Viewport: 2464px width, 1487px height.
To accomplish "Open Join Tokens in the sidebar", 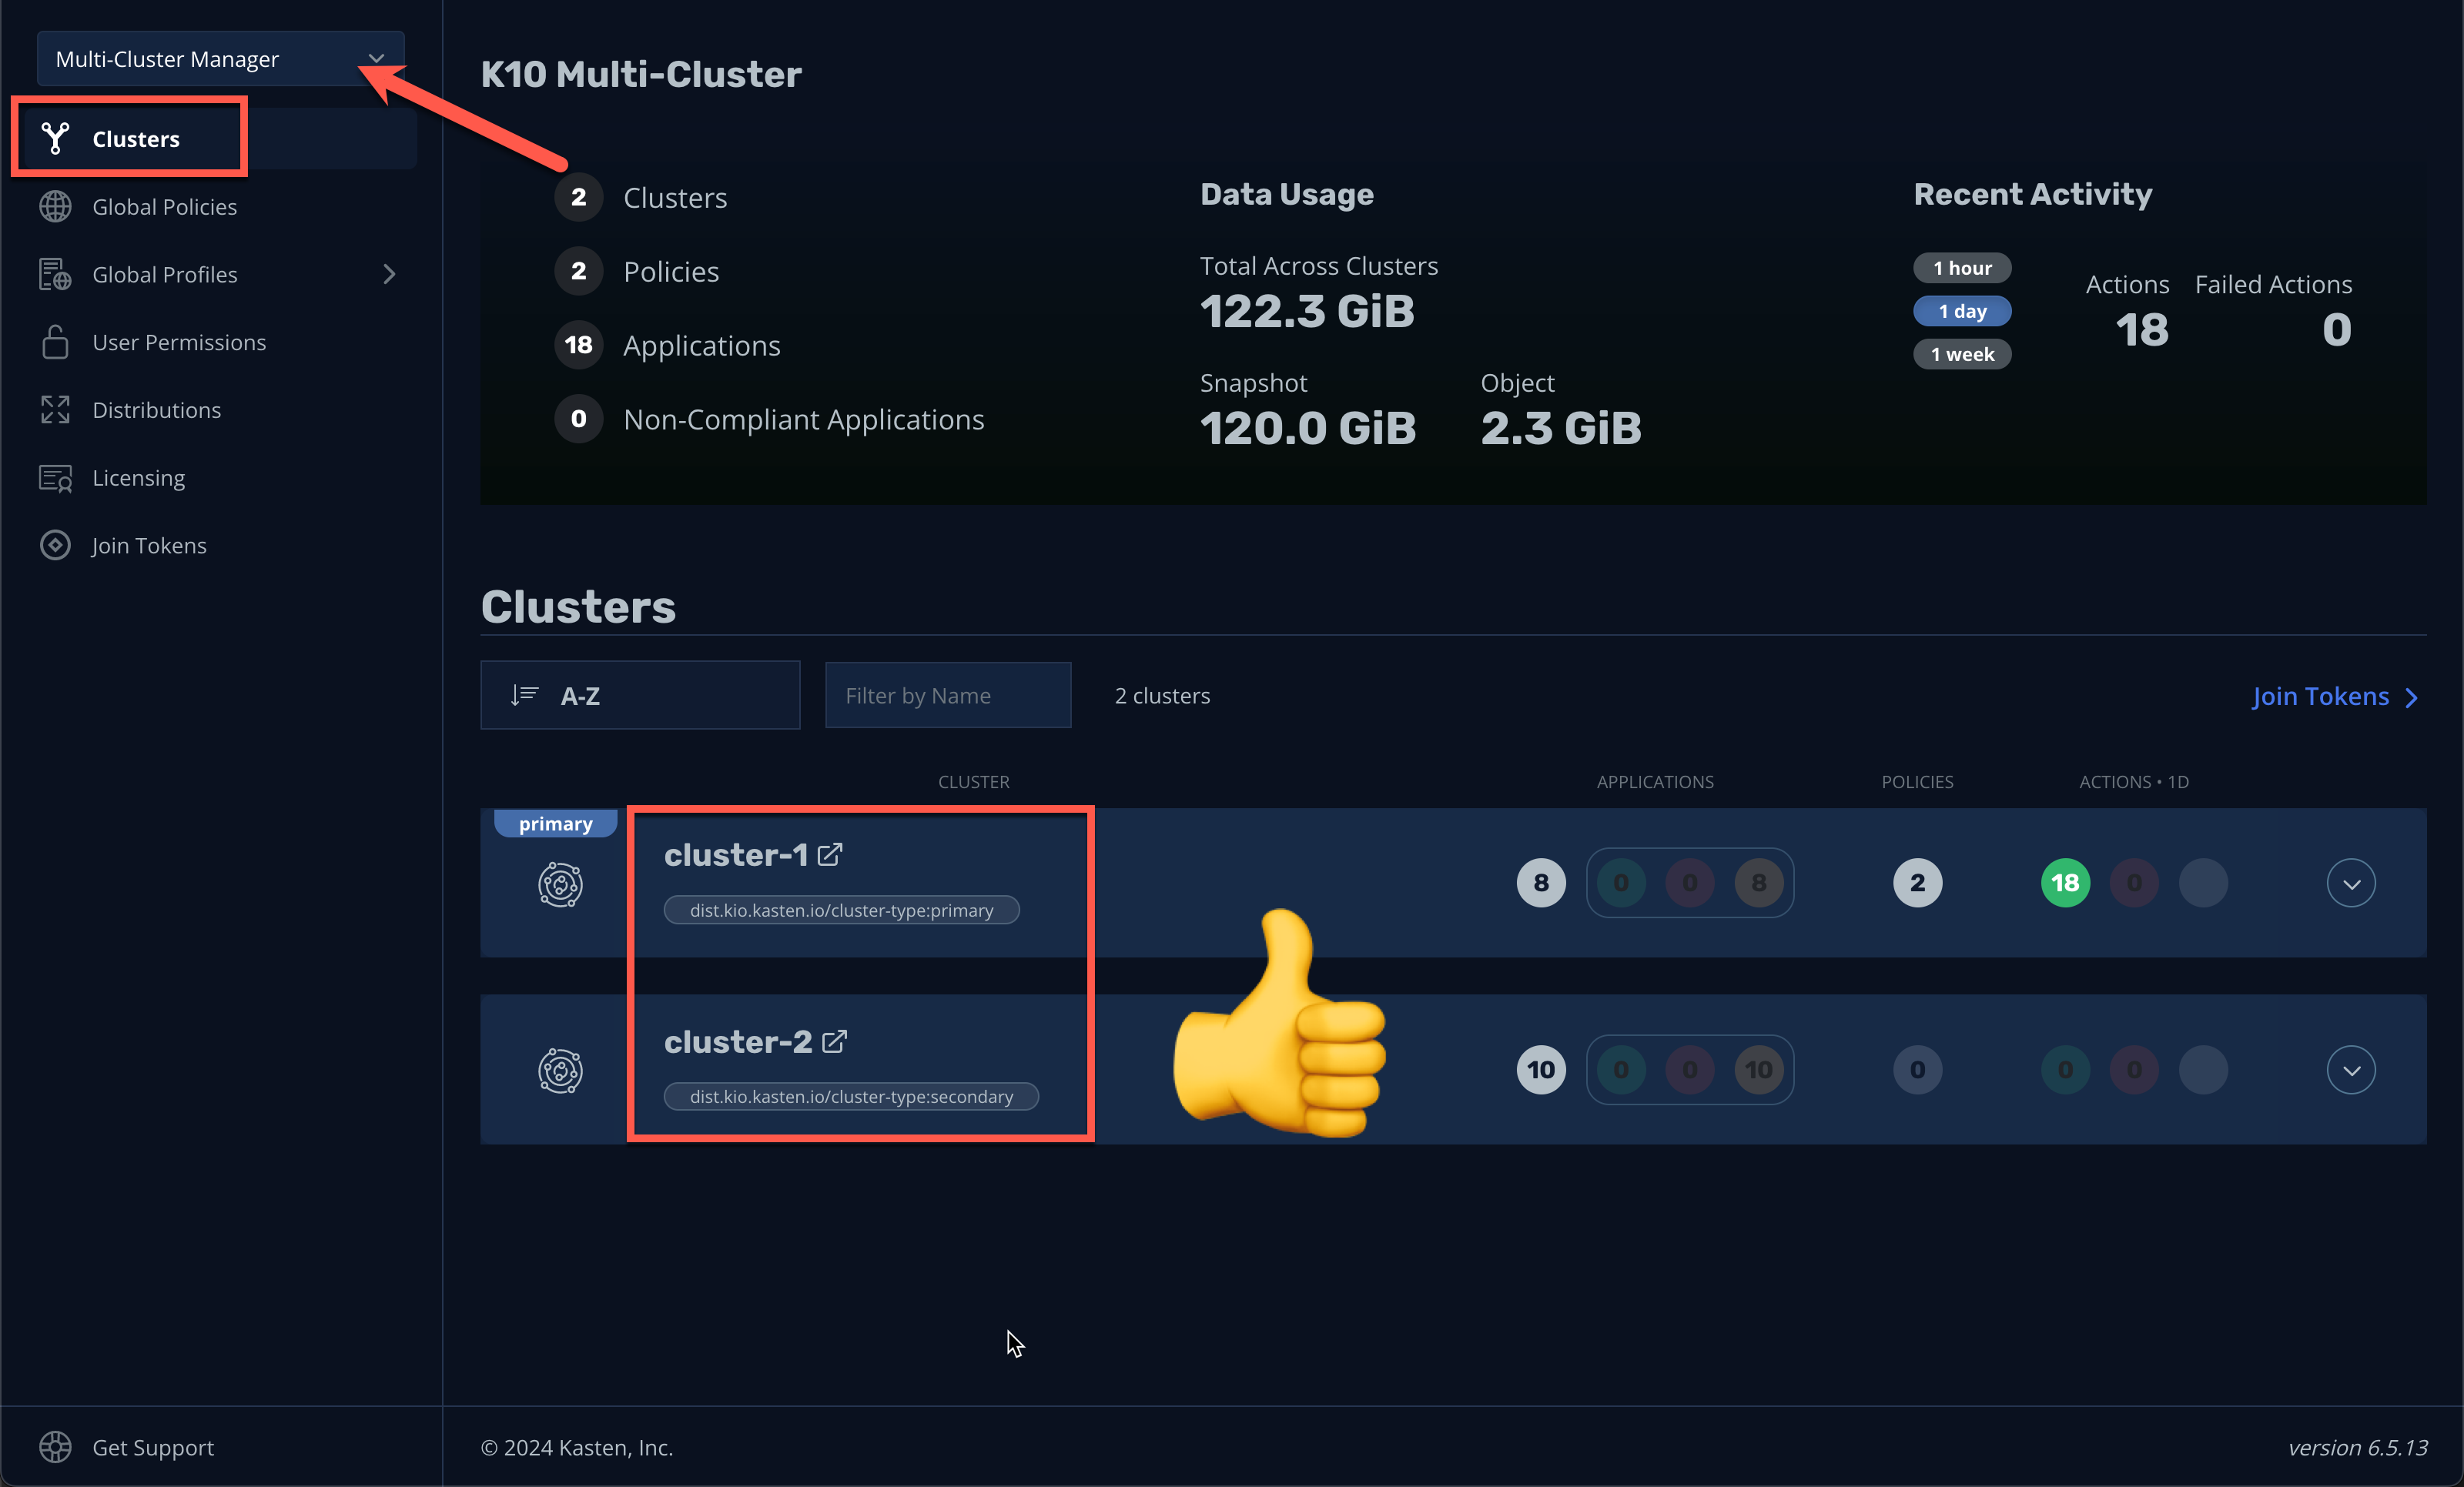I will (149, 546).
